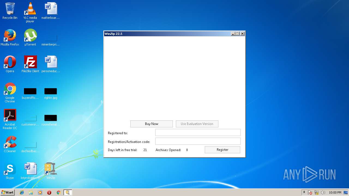
Task: Select the WinZip taskbar button
Action: [x=68, y=192]
